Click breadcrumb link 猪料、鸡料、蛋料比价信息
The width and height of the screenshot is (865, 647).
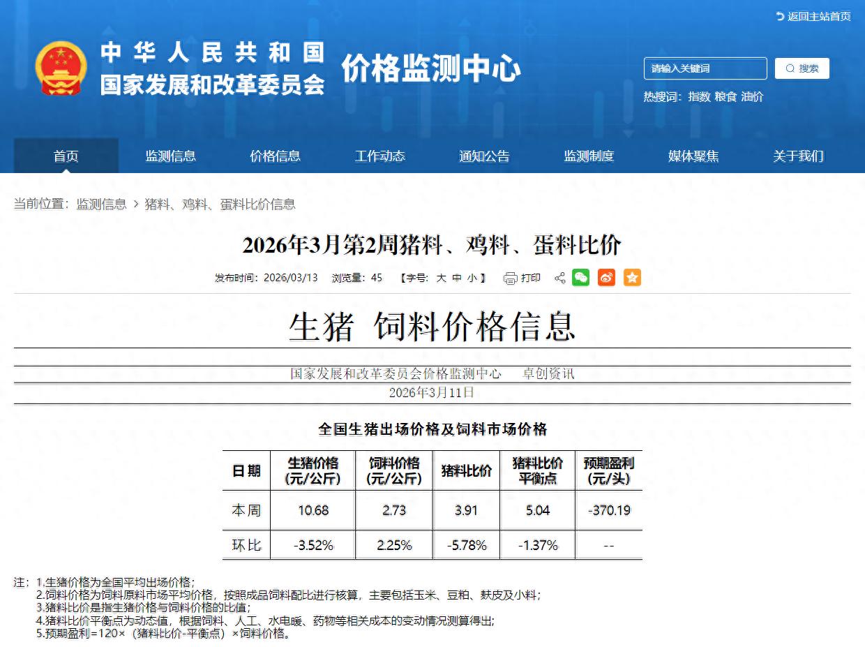220,204
